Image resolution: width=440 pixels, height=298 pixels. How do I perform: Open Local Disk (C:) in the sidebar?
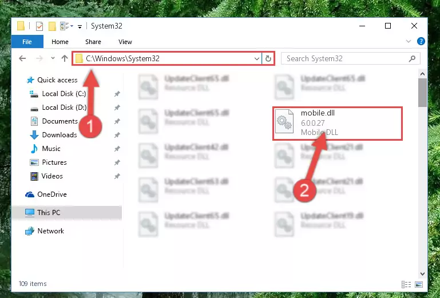64,94
